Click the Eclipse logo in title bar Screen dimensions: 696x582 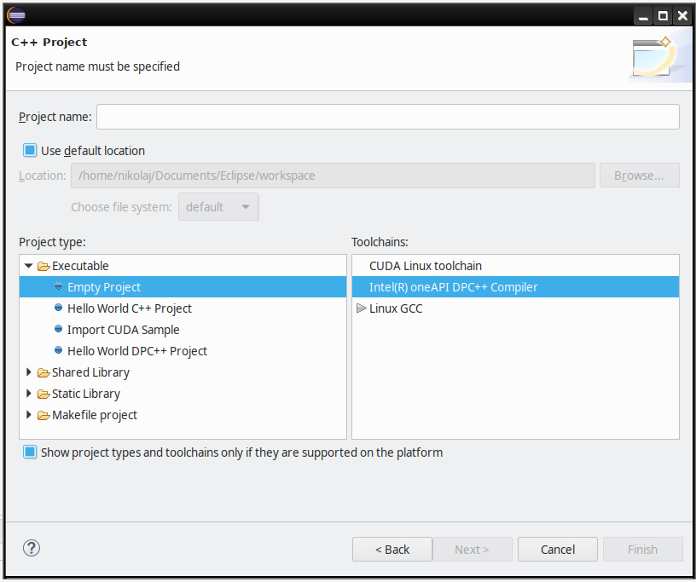(x=16, y=15)
